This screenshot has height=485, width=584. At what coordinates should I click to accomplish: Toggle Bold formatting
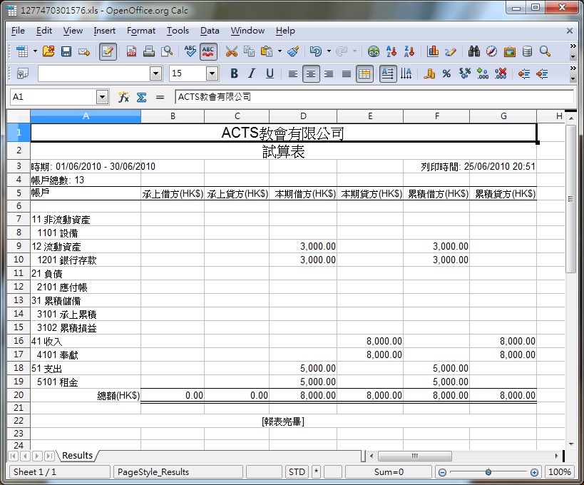pyautogui.click(x=234, y=73)
